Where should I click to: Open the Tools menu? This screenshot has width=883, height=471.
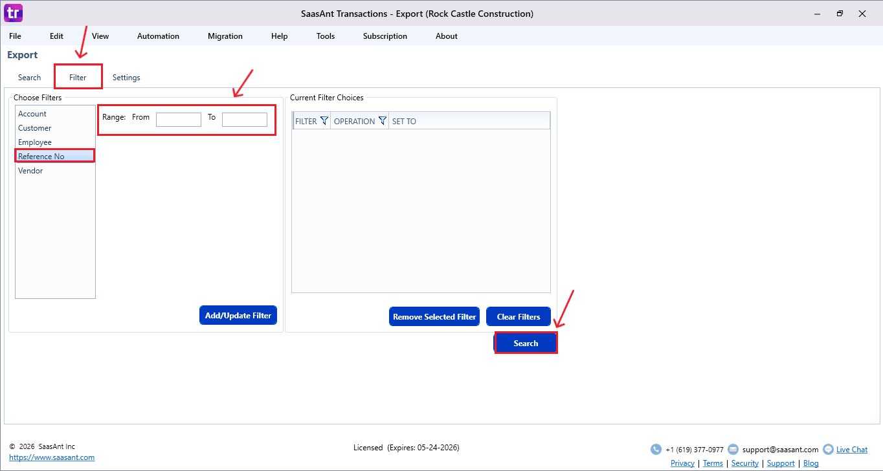pos(326,36)
